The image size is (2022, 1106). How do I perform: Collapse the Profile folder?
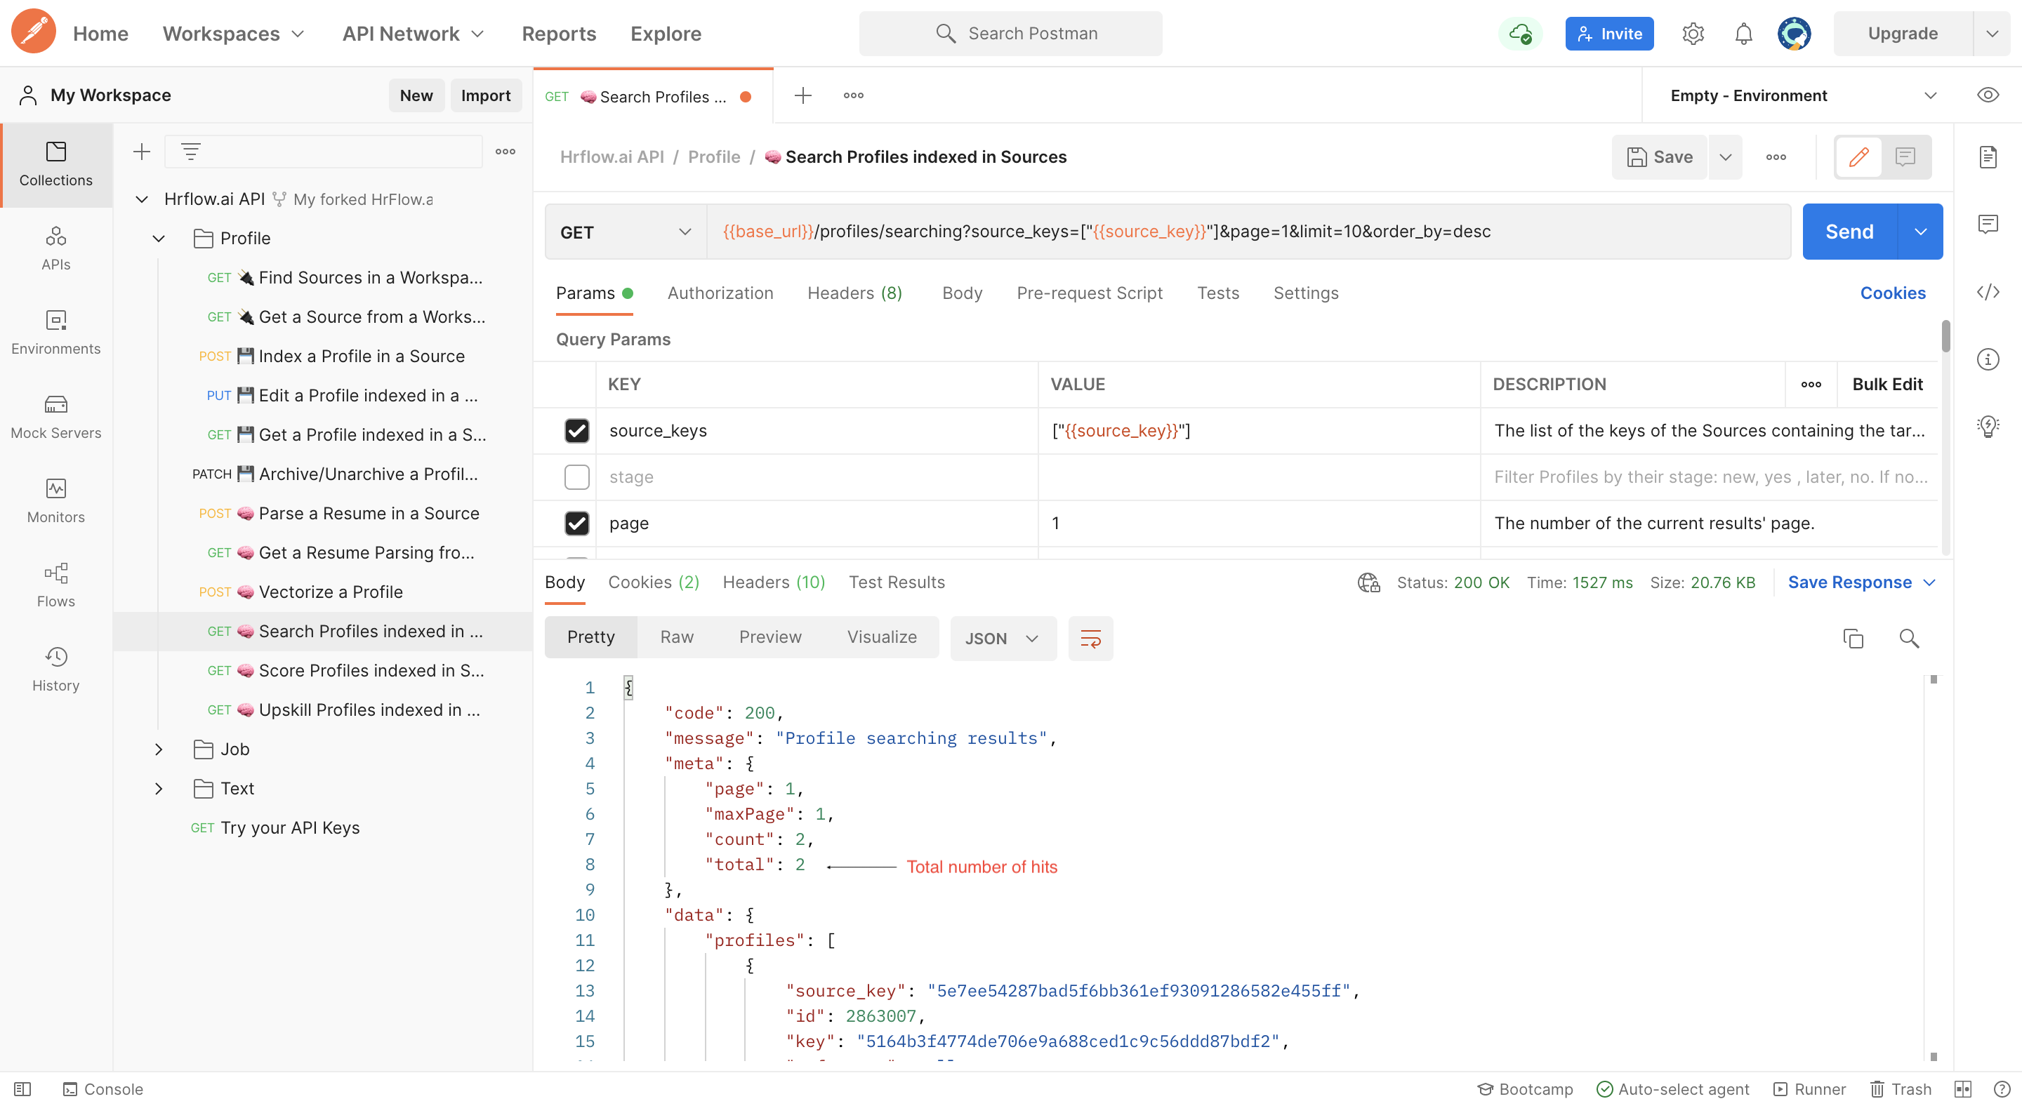(159, 239)
